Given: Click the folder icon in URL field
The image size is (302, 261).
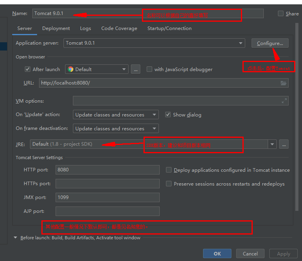Looking at the screenshot, I should 283,83.
